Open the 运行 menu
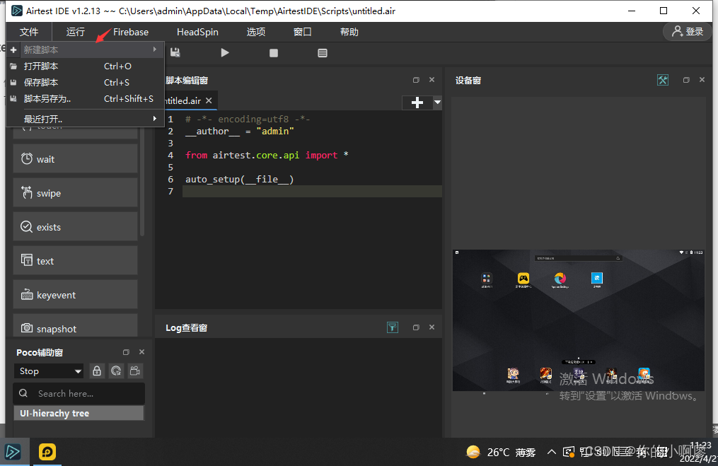This screenshot has height=466, width=718. 76,32
